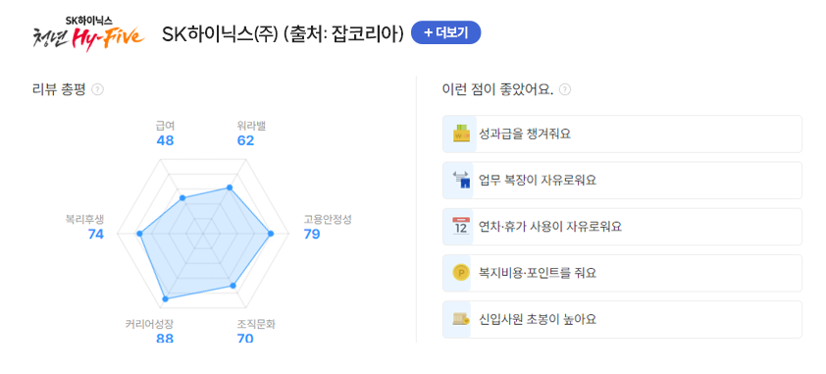Click the help icon beside 리뷰 총평

coord(97,89)
